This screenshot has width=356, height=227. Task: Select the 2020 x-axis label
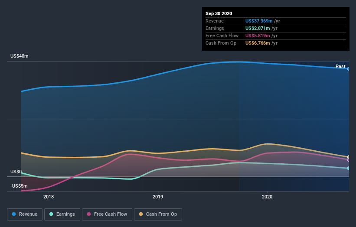click(x=267, y=197)
